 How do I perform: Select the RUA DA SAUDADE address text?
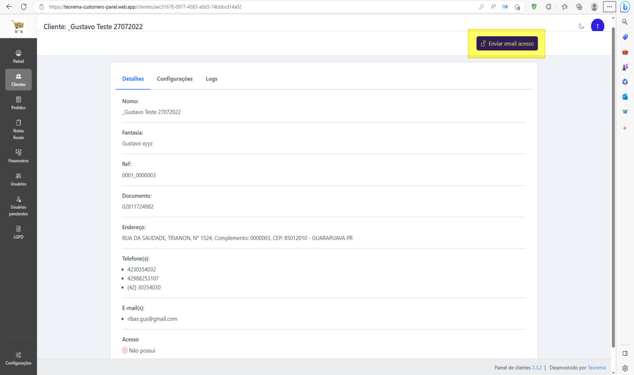tap(237, 238)
